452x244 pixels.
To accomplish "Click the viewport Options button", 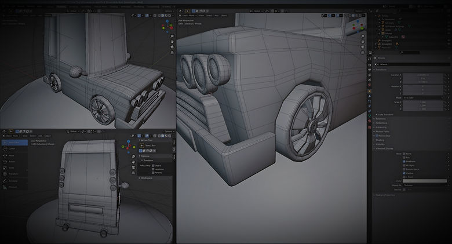I will coord(167,132).
